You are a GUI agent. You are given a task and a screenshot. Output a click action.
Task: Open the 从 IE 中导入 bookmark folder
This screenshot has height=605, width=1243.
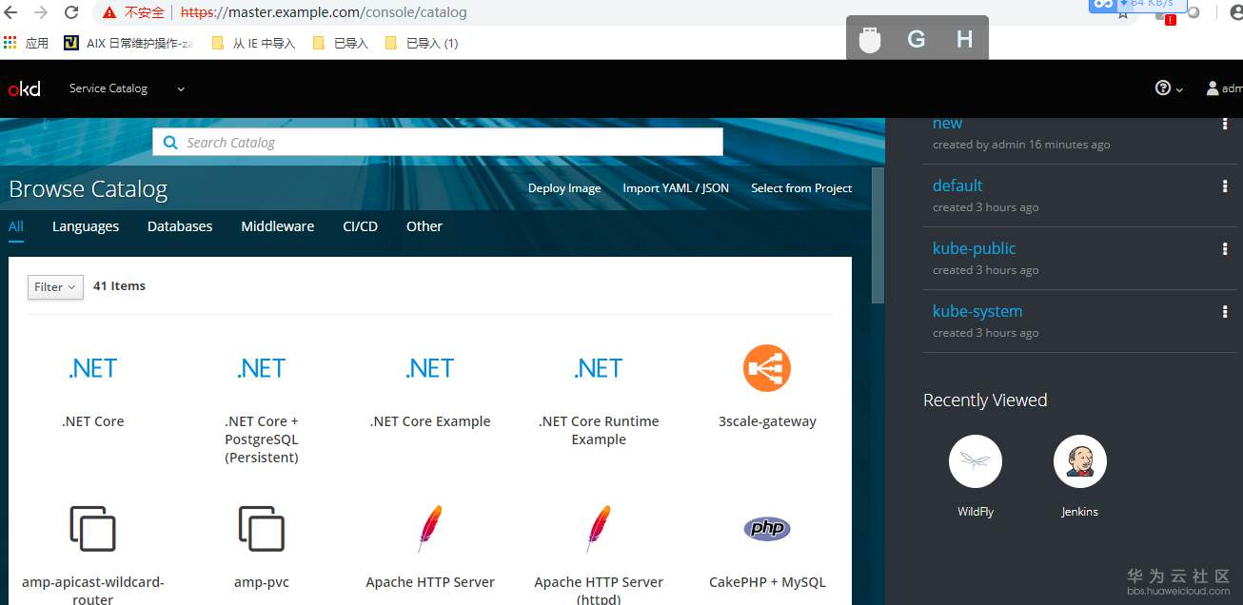pyautogui.click(x=253, y=43)
